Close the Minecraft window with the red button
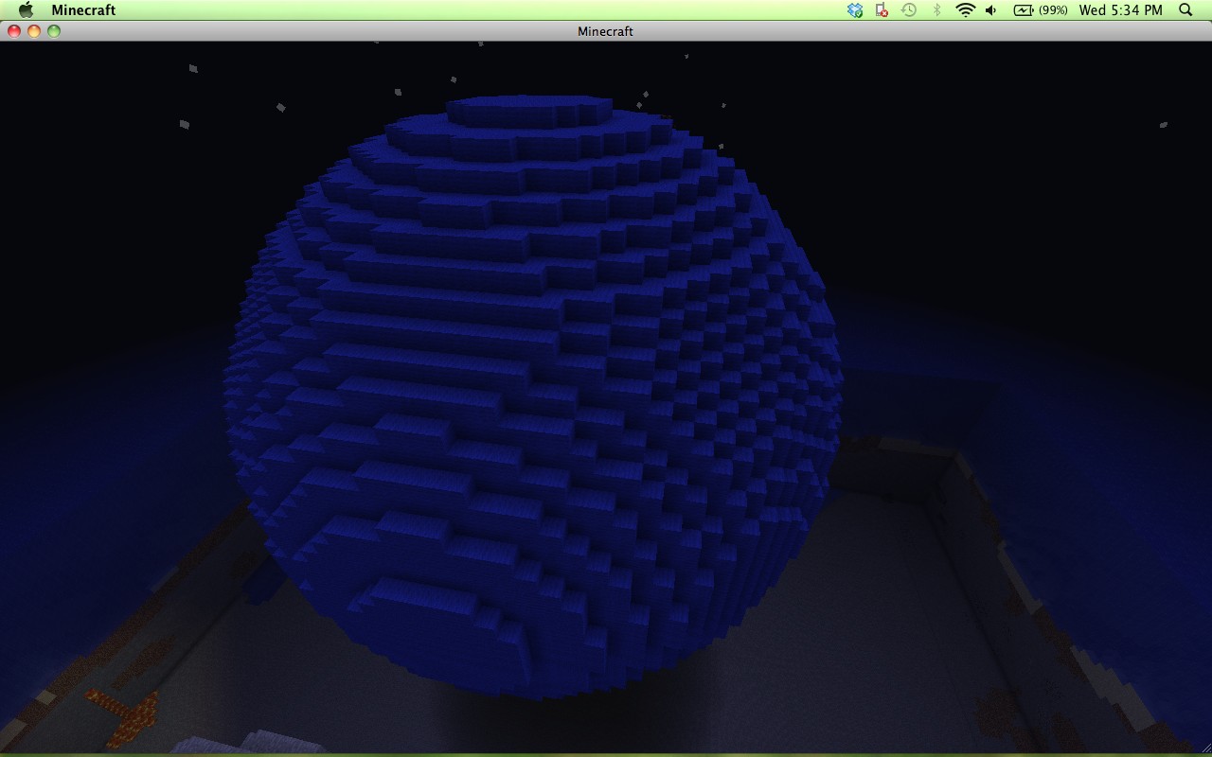1212x757 pixels. (14, 30)
